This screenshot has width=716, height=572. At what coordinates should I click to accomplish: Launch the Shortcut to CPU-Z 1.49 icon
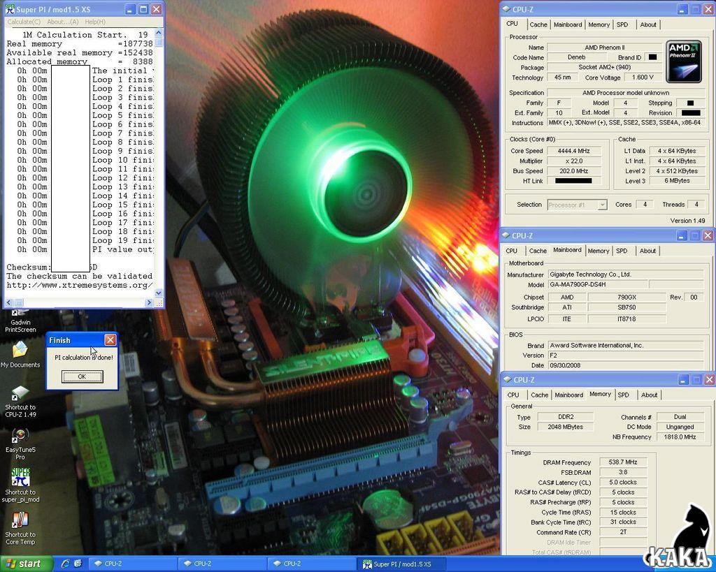point(20,401)
